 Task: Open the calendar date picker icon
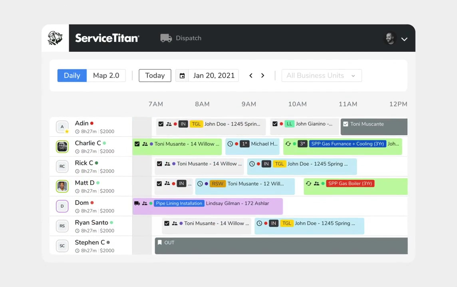click(182, 76)
